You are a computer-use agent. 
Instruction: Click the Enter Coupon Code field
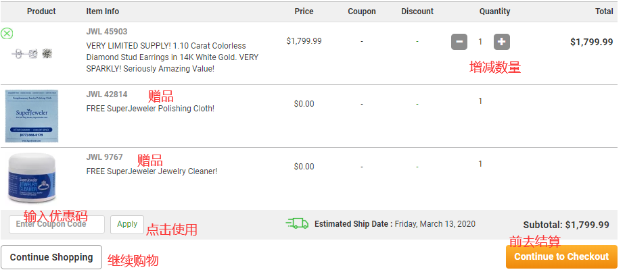(57, 224)
